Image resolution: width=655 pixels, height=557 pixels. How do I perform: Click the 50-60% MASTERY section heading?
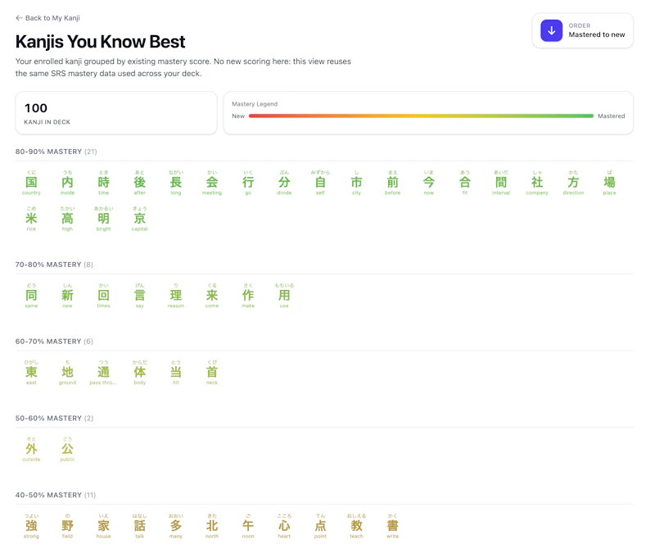(54, 419)
